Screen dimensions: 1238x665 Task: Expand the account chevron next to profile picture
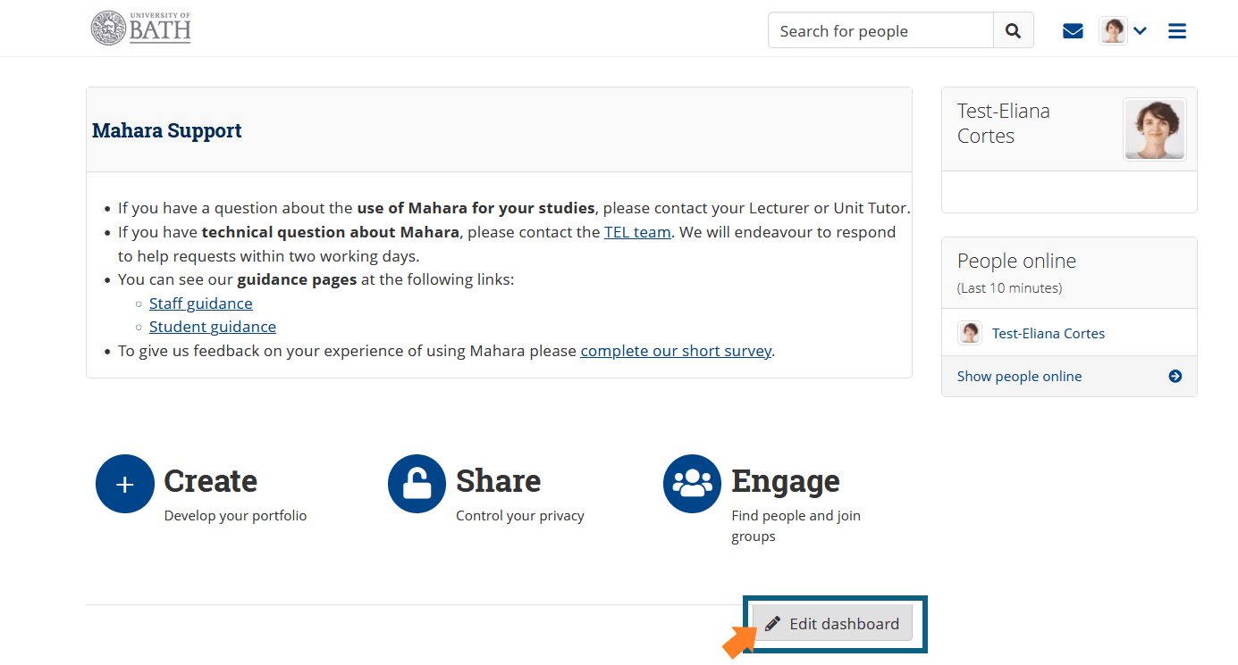click(1140, 29)
